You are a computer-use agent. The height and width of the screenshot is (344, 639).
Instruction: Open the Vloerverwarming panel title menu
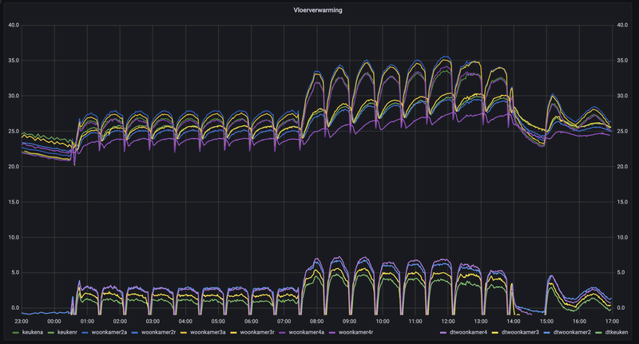click(x=318, y=10)
